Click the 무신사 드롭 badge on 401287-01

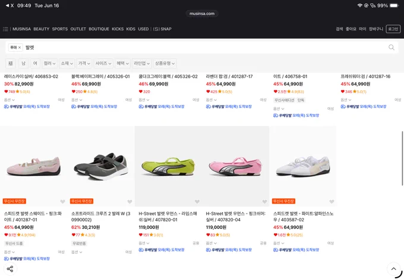pos(14,243)
